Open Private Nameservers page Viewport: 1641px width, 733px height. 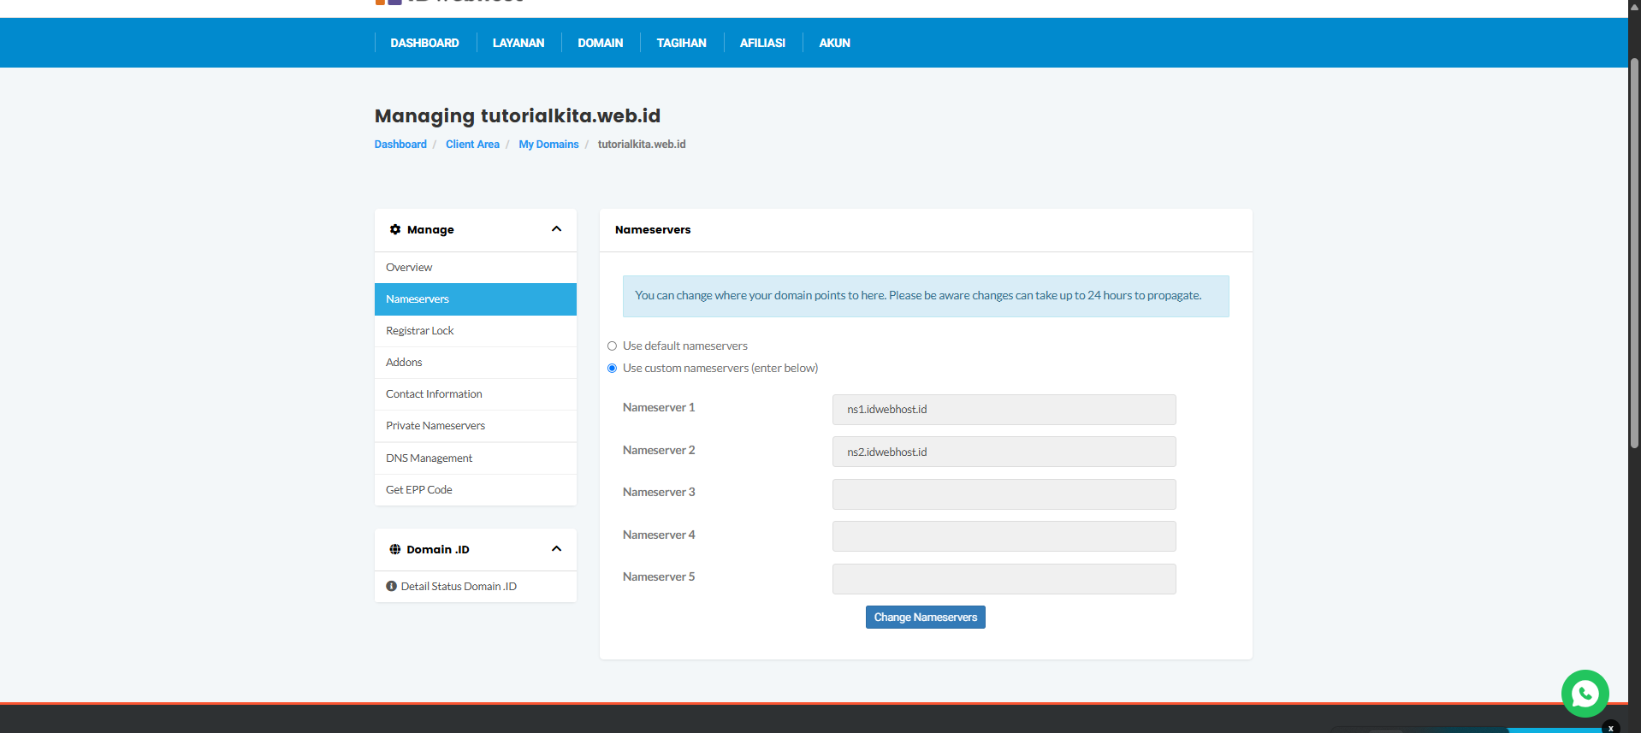(x=476, y=426)
